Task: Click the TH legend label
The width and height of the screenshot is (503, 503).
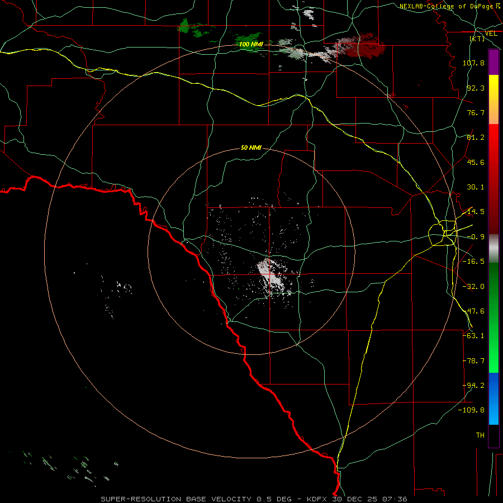Action: coord(480,435)
